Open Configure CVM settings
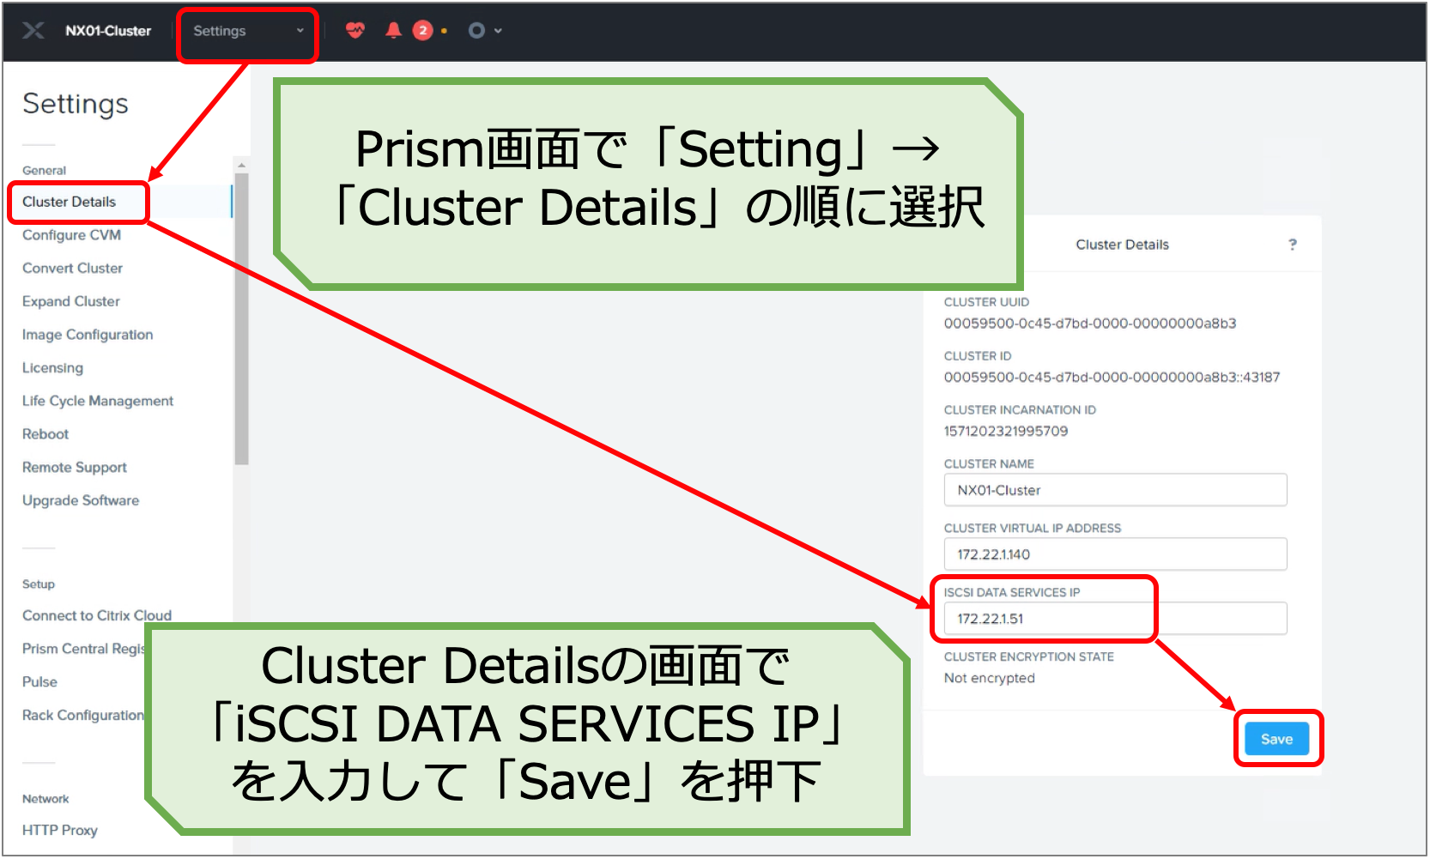Viewport: 1430px width, 859px height. tap(71, 235)
